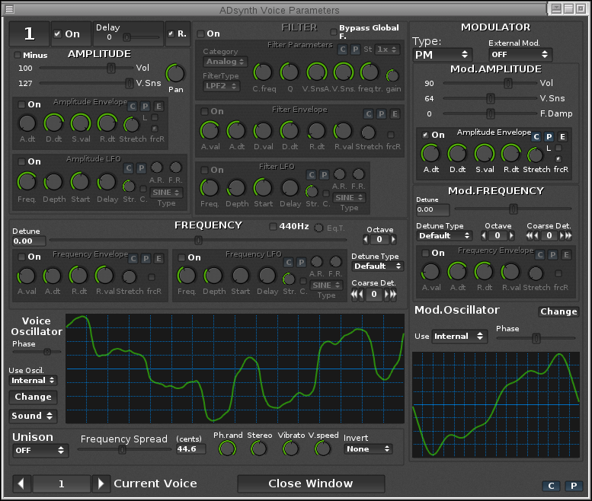
Task: Open the Sound selector under Voice Oscillator
Action: pyautogui.click(x=33, y=416)
